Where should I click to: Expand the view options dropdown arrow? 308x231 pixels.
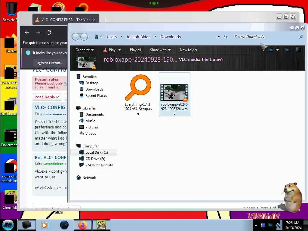[x=277, y=50]
